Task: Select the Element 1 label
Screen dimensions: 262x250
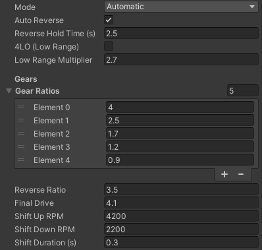Action: pyautogui.click(x=51, y=121)
